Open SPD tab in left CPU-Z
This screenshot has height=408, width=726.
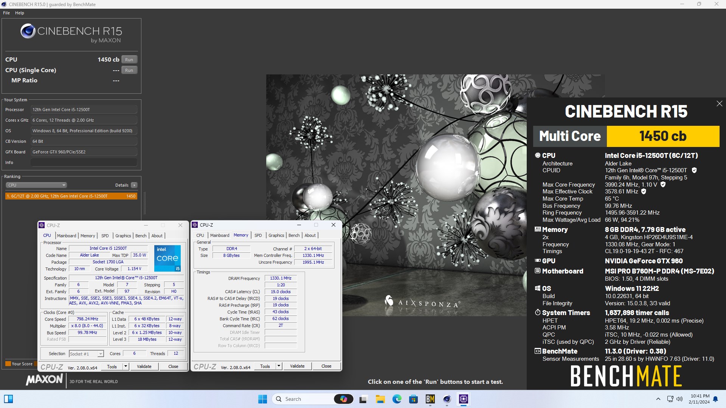[x=105, y=236]
